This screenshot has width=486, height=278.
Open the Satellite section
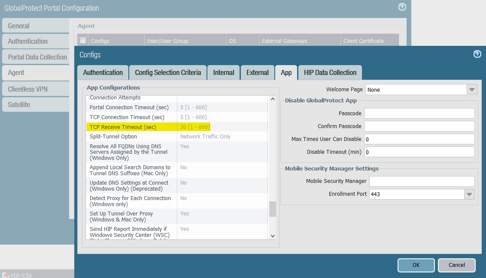20,104
